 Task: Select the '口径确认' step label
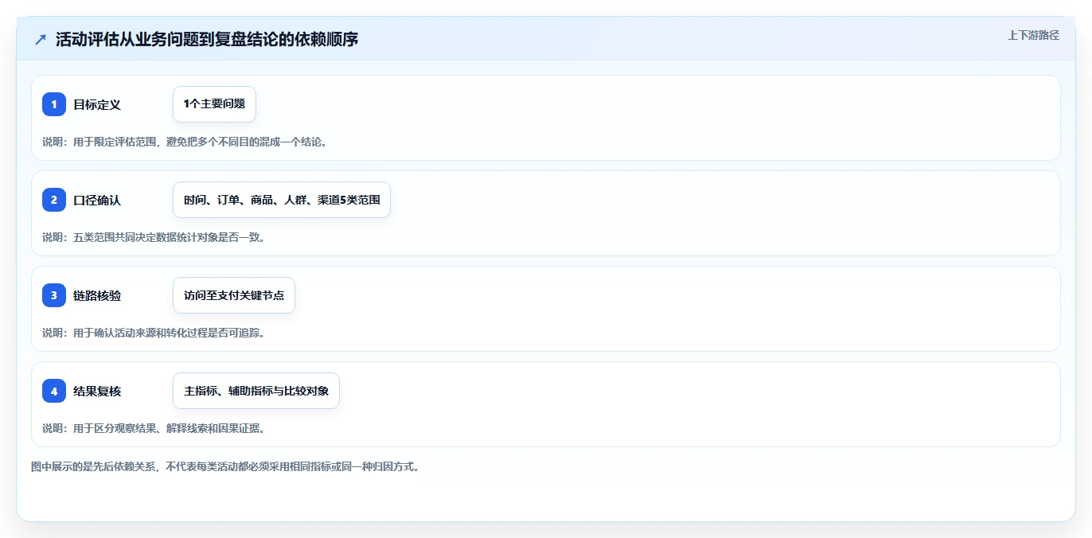point(97,200)
